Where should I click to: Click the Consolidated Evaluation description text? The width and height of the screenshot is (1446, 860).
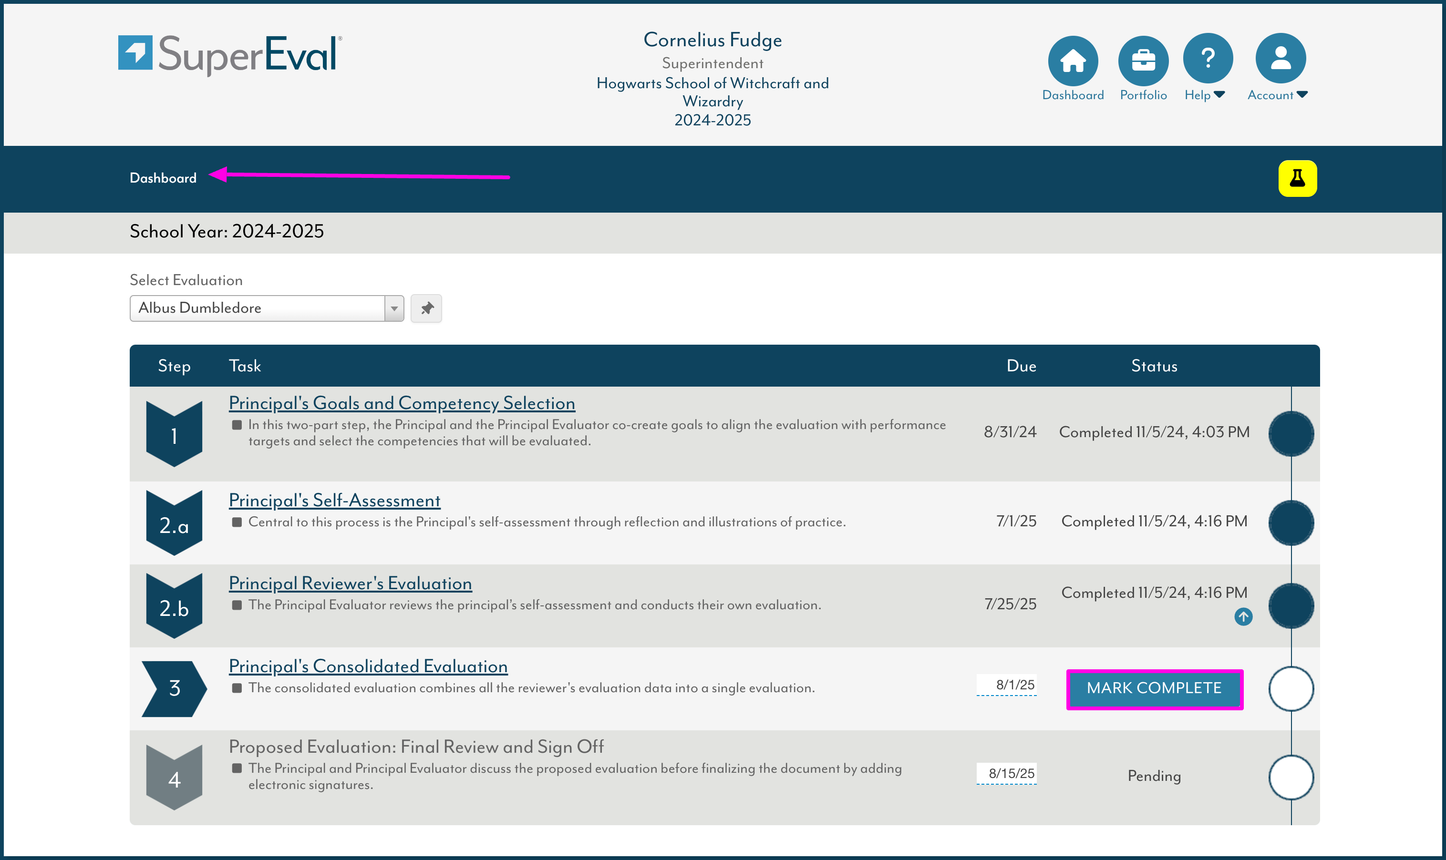pos(531,688)
